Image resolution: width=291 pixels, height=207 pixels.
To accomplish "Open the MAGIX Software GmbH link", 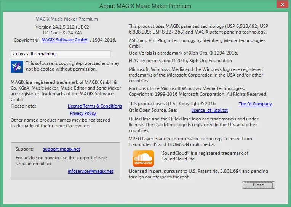I will (64, 40).
